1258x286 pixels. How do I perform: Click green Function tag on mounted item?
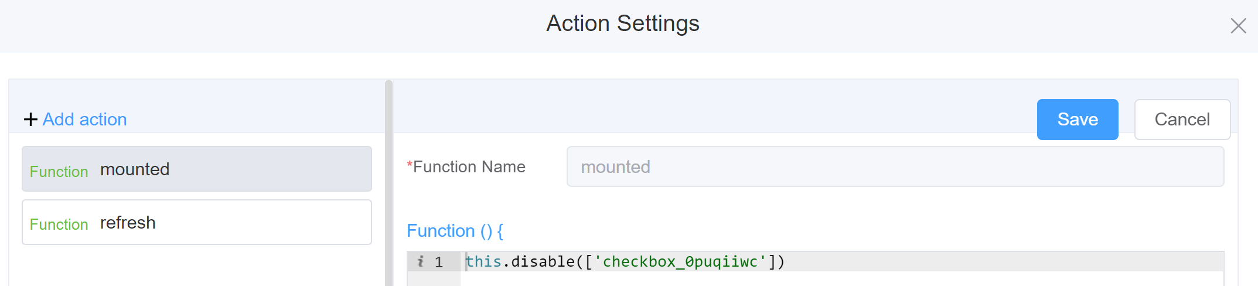point(59,172)
